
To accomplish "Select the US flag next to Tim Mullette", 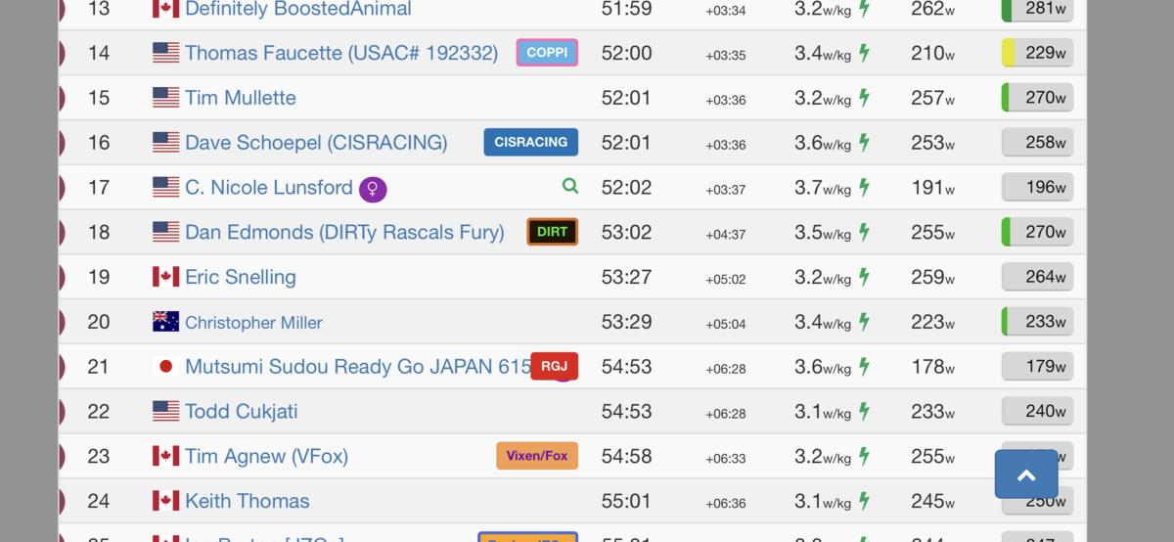I will [166, 98].
